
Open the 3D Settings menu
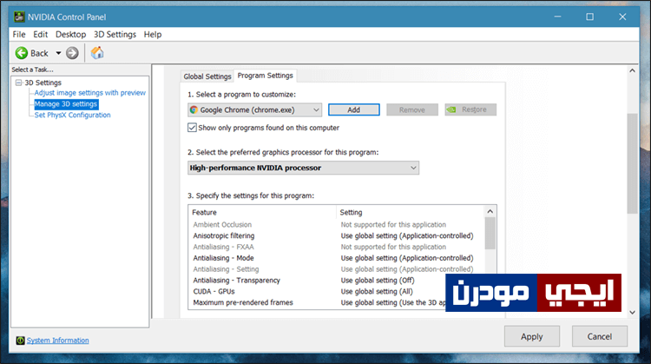[115, 35]
